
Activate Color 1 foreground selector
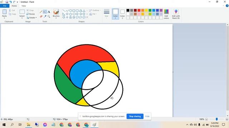point(115,14)
